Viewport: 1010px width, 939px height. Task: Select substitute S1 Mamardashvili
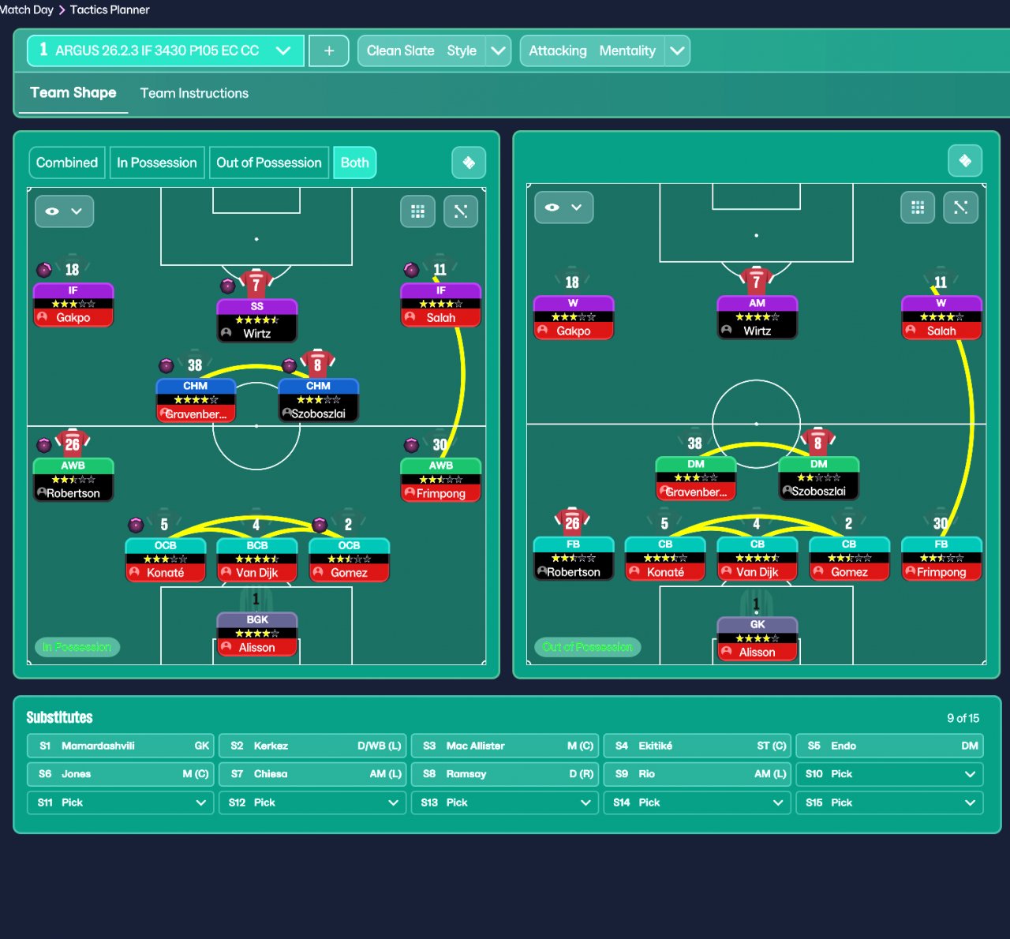[x=121, y=746]
